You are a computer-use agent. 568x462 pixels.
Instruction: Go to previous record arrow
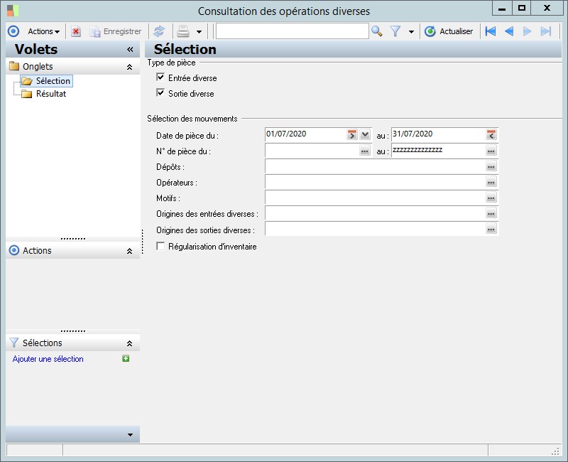pyautogui.click(x=509, y=31)
